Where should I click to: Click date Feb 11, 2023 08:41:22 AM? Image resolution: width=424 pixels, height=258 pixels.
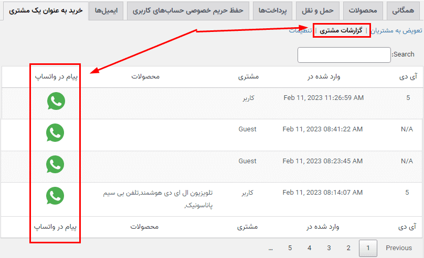coord(323,129)
